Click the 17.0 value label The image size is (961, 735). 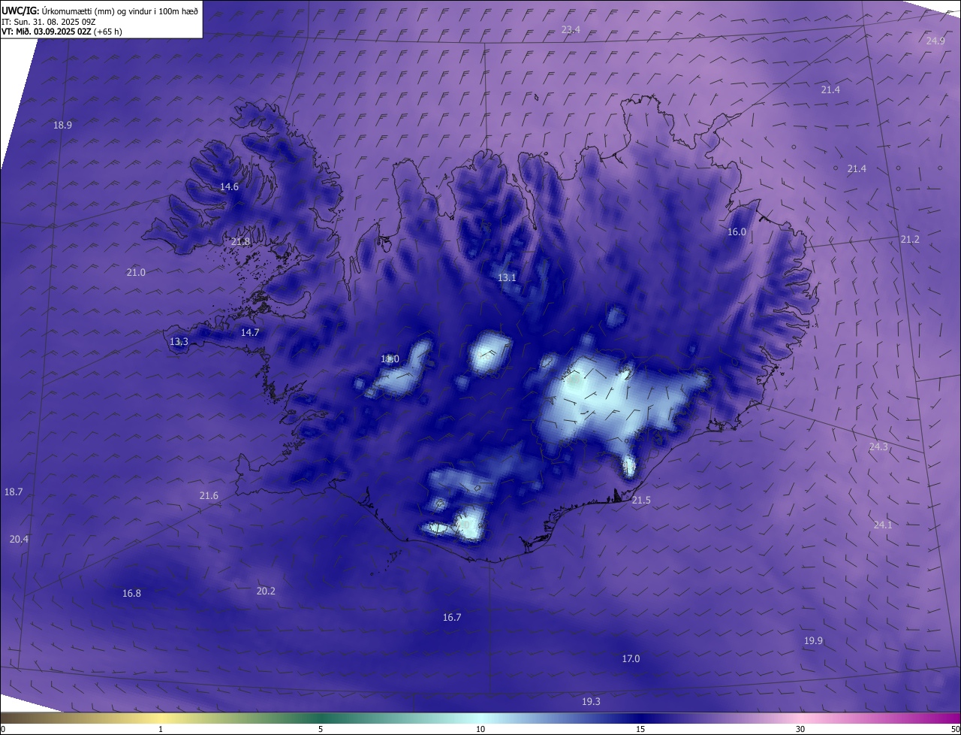[631, 658]
